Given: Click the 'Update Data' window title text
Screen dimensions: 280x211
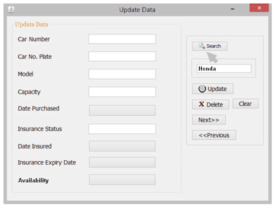Looking at the screenshot, I should (x=137, y=10).
